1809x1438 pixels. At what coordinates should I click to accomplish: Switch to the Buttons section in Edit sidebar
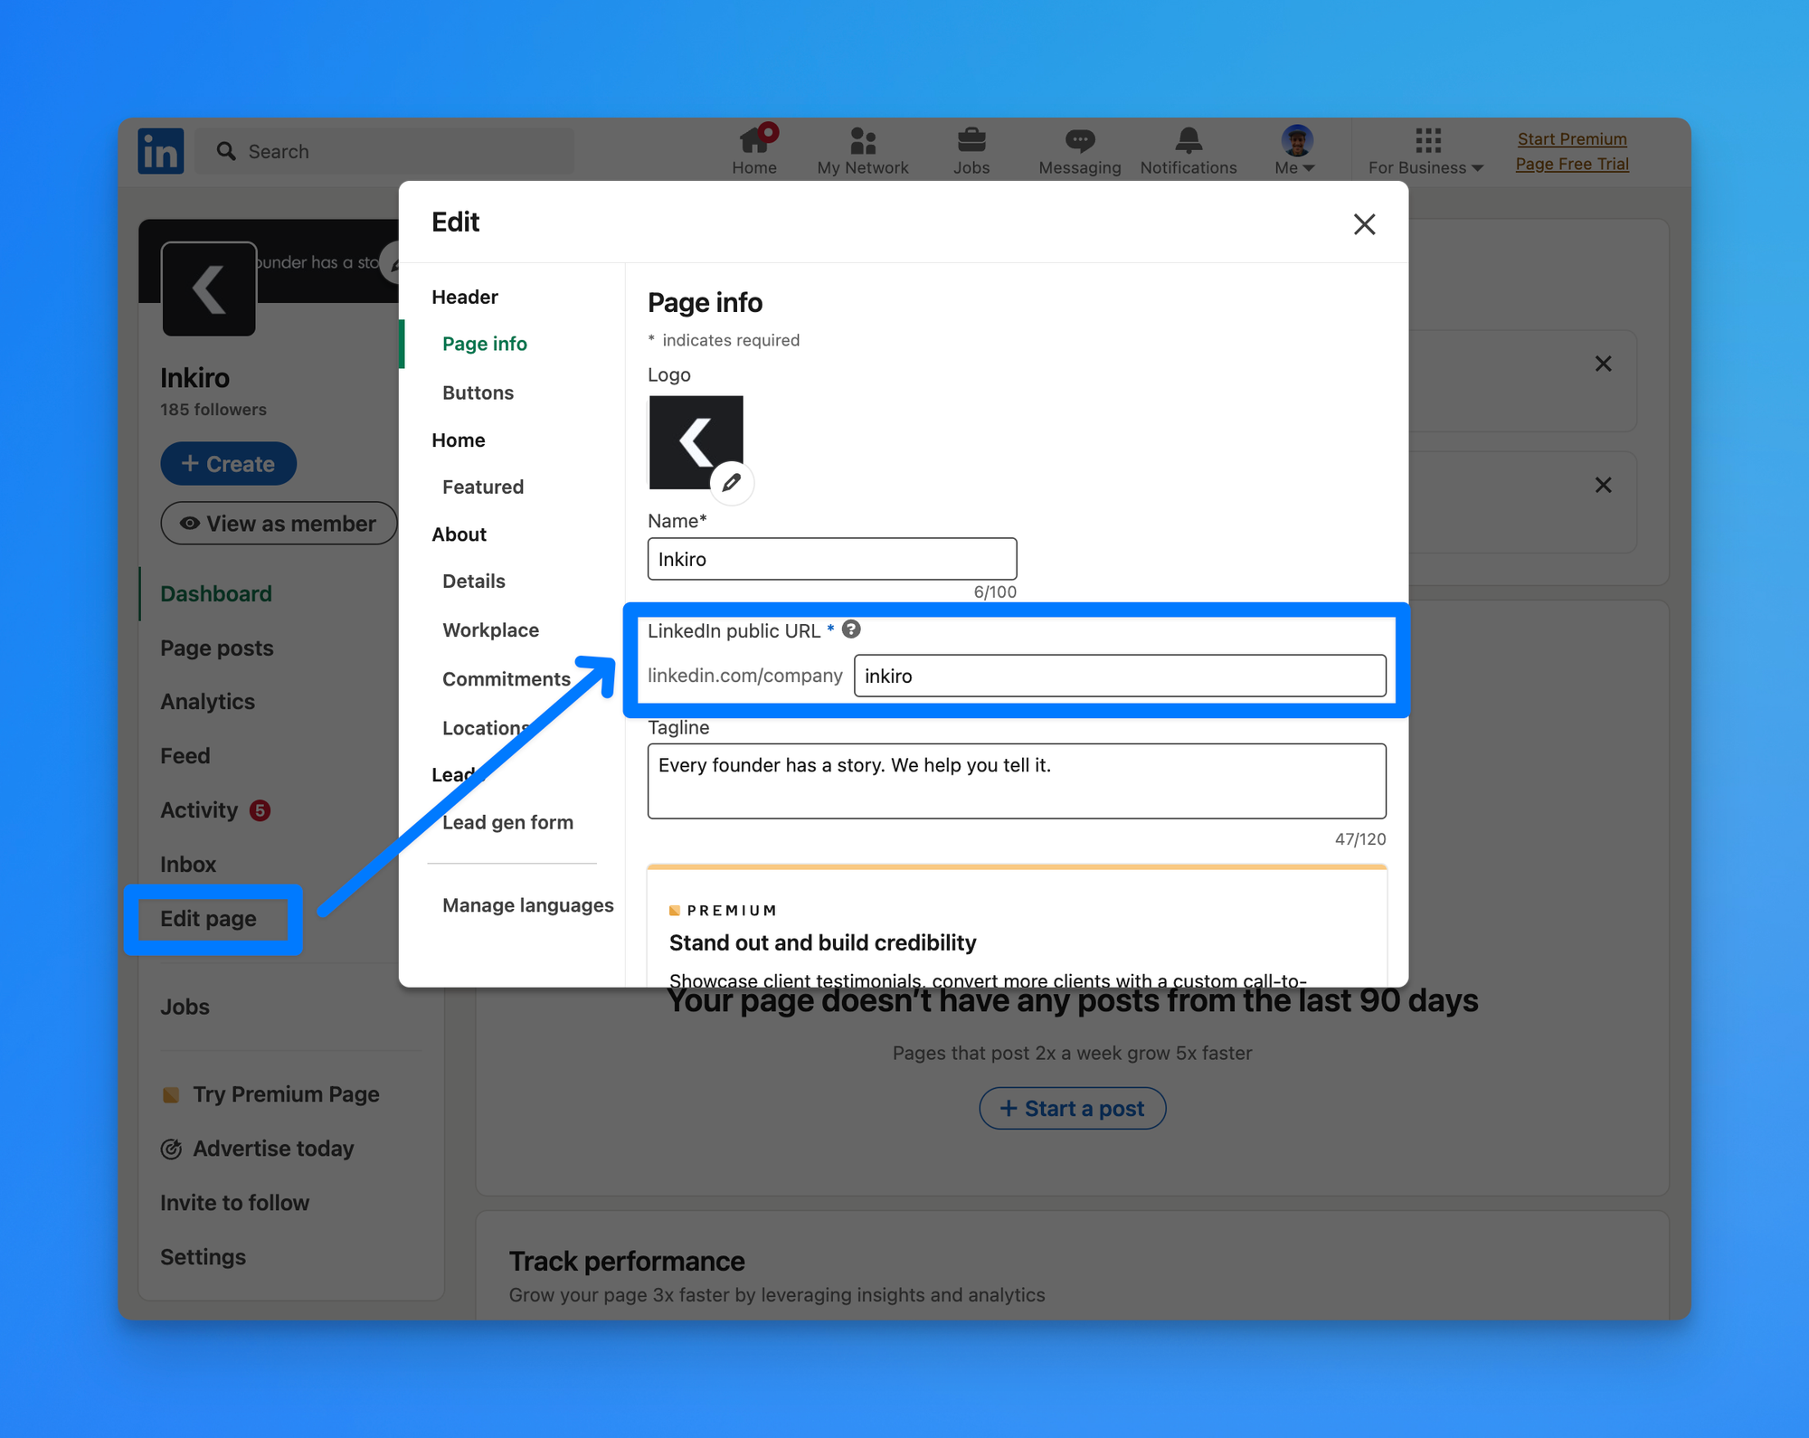click(x=478, y=392)
